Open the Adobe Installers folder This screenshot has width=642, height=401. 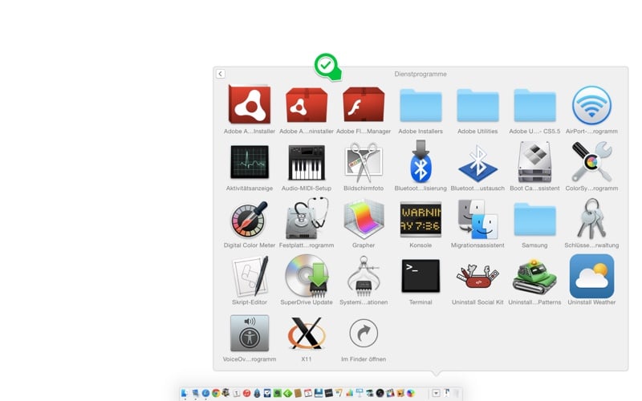point(421,106)
